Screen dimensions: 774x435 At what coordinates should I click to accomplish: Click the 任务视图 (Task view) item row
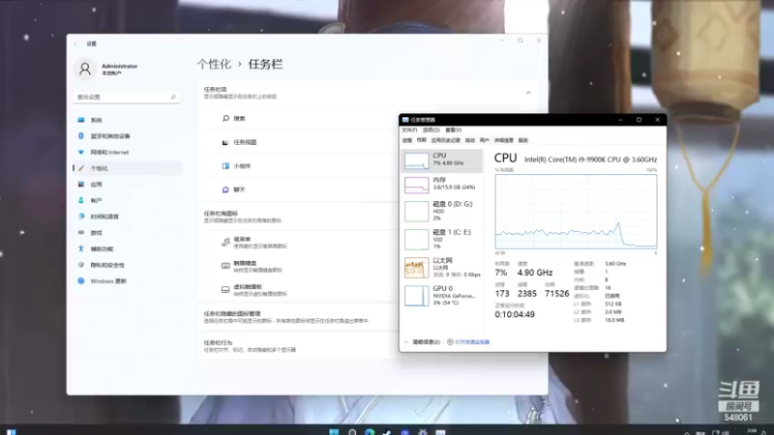tap(299, 142)
